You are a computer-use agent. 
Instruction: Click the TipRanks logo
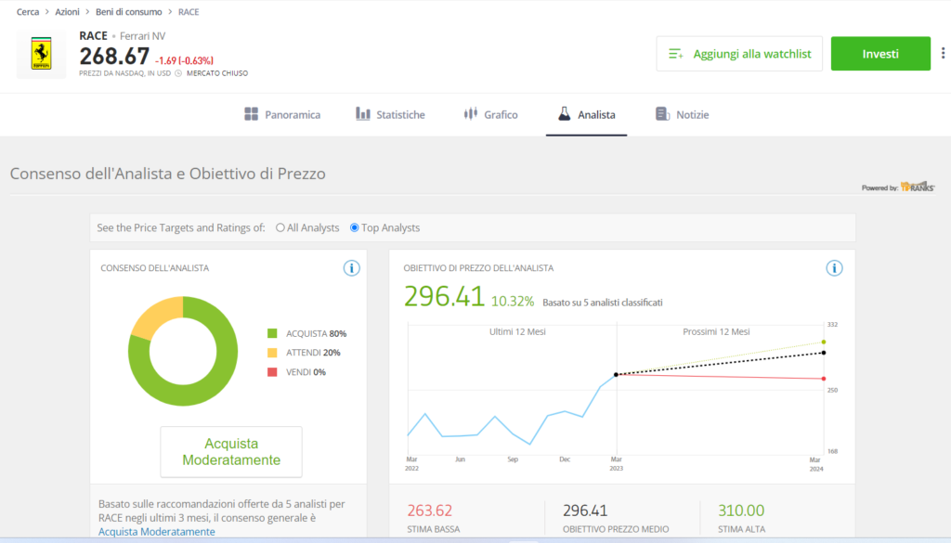pyautogui.click(x=917, y=187)
